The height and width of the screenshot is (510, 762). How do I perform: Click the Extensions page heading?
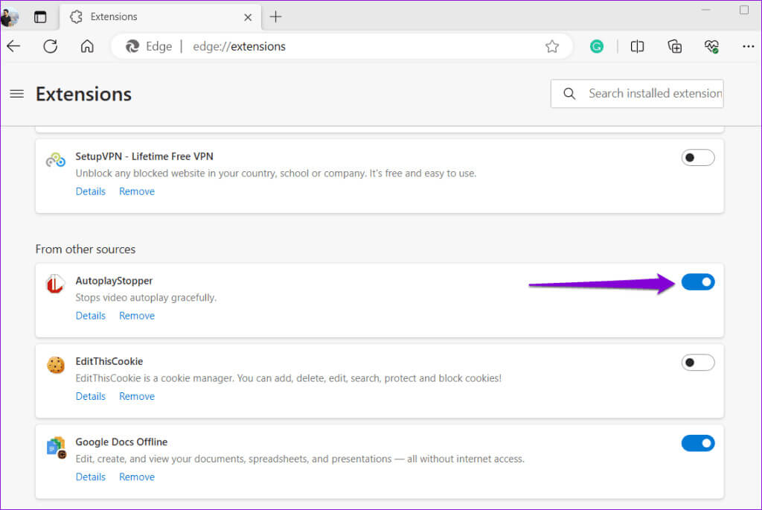pyautogui.click(x=83, y=94)
